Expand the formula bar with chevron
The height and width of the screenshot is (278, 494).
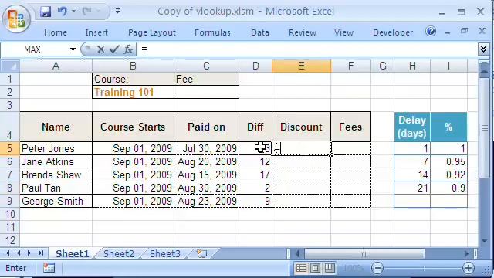484,49
